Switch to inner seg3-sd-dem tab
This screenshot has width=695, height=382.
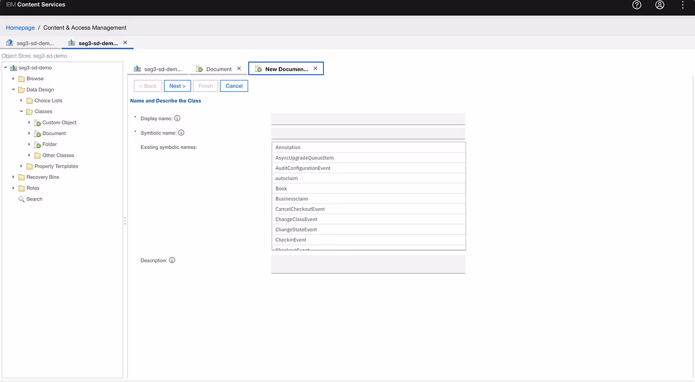pyautogui.click(x=158, y=69)
